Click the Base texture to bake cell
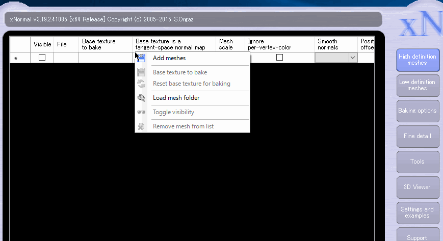 click(x=106, y=58)
